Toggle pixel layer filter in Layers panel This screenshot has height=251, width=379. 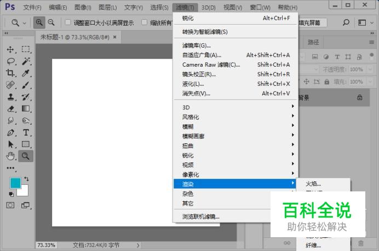[x=315, y=57]
